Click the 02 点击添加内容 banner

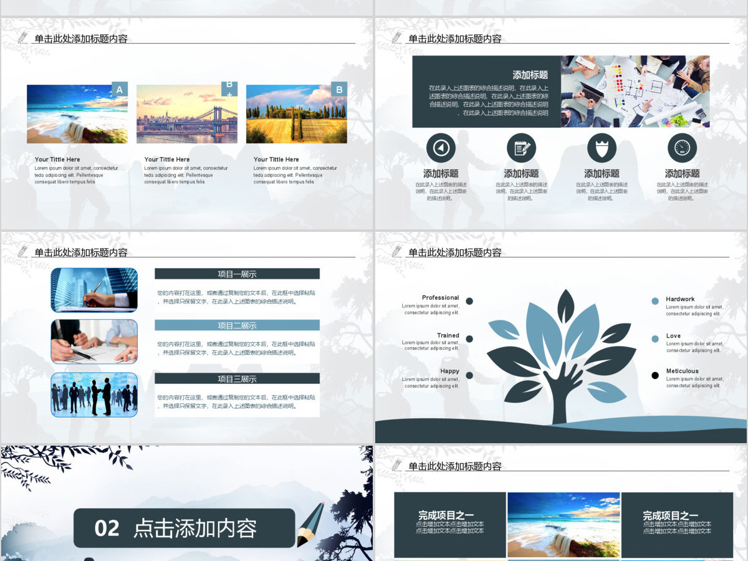coord(184,528)
